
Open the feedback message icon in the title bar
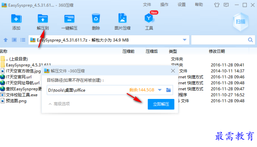pos(226,5)
